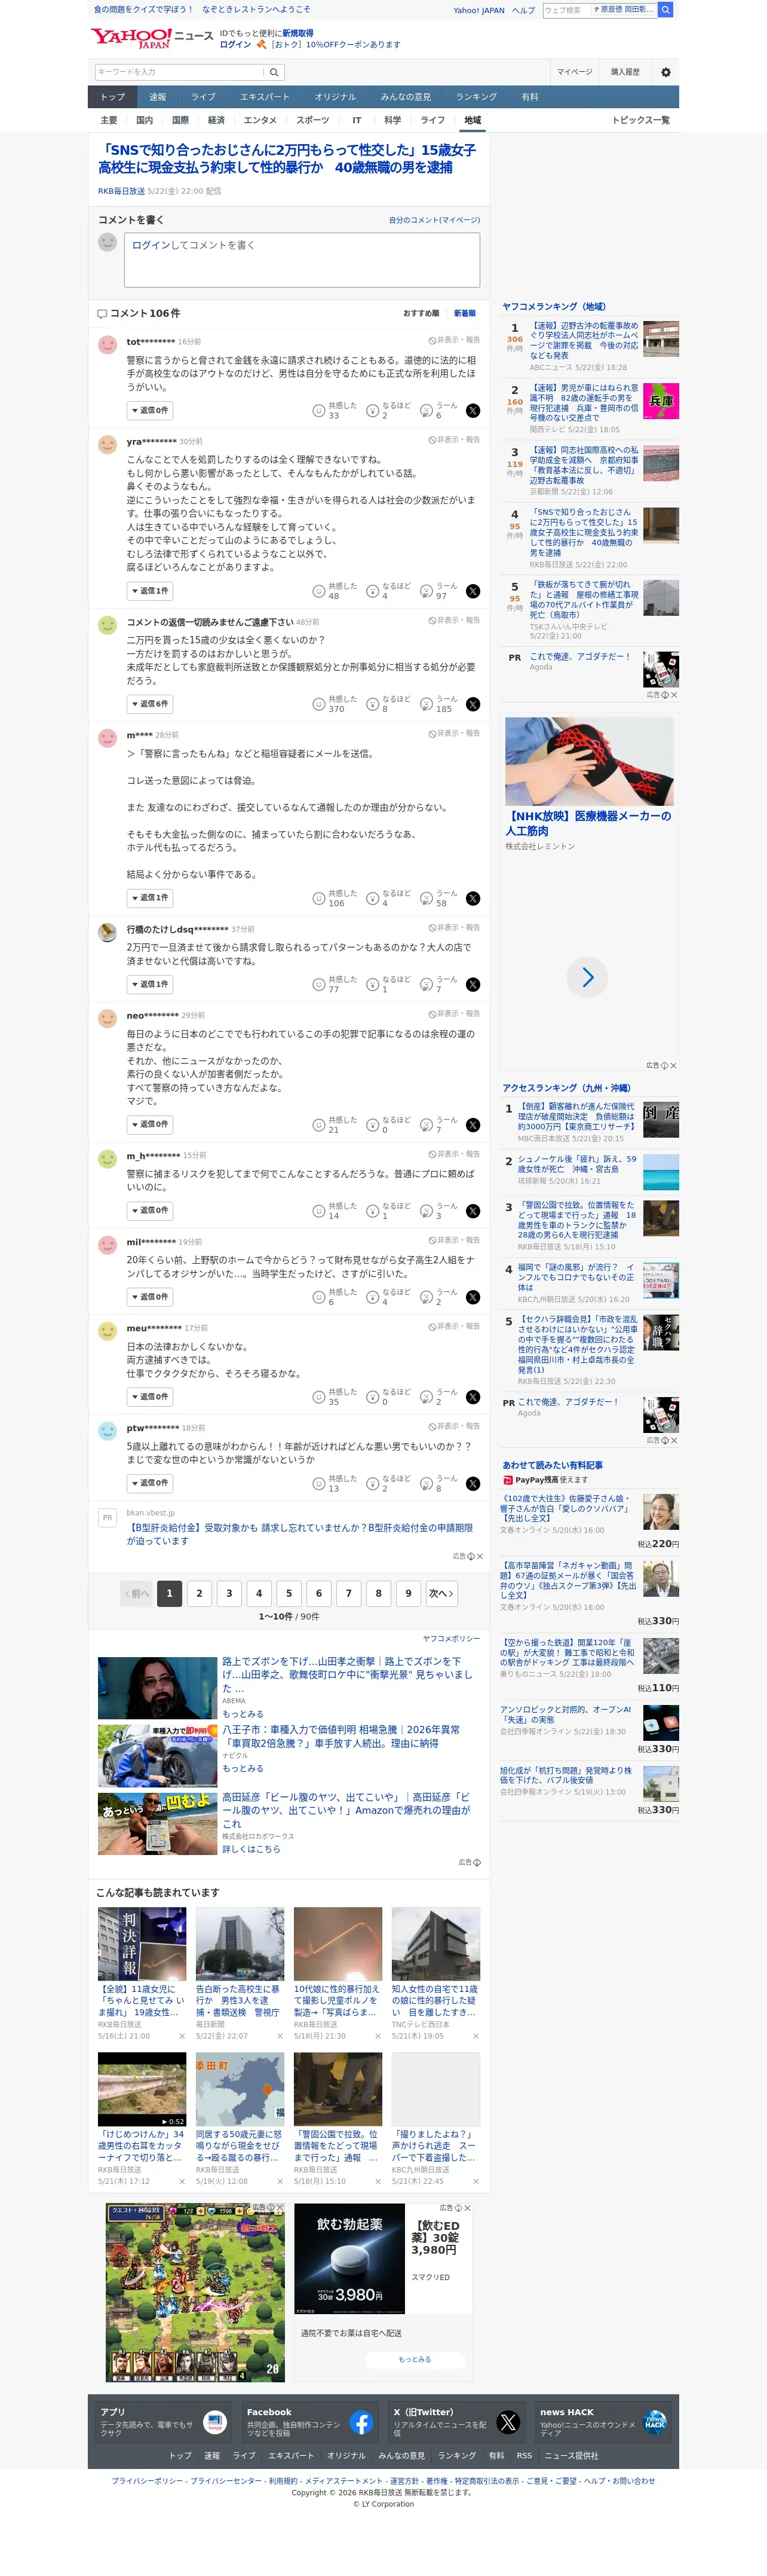Image resolution: width=767 pixels, height=2576 pixels.
Task: Share tot******** comment on X
Action: [473, 411]
